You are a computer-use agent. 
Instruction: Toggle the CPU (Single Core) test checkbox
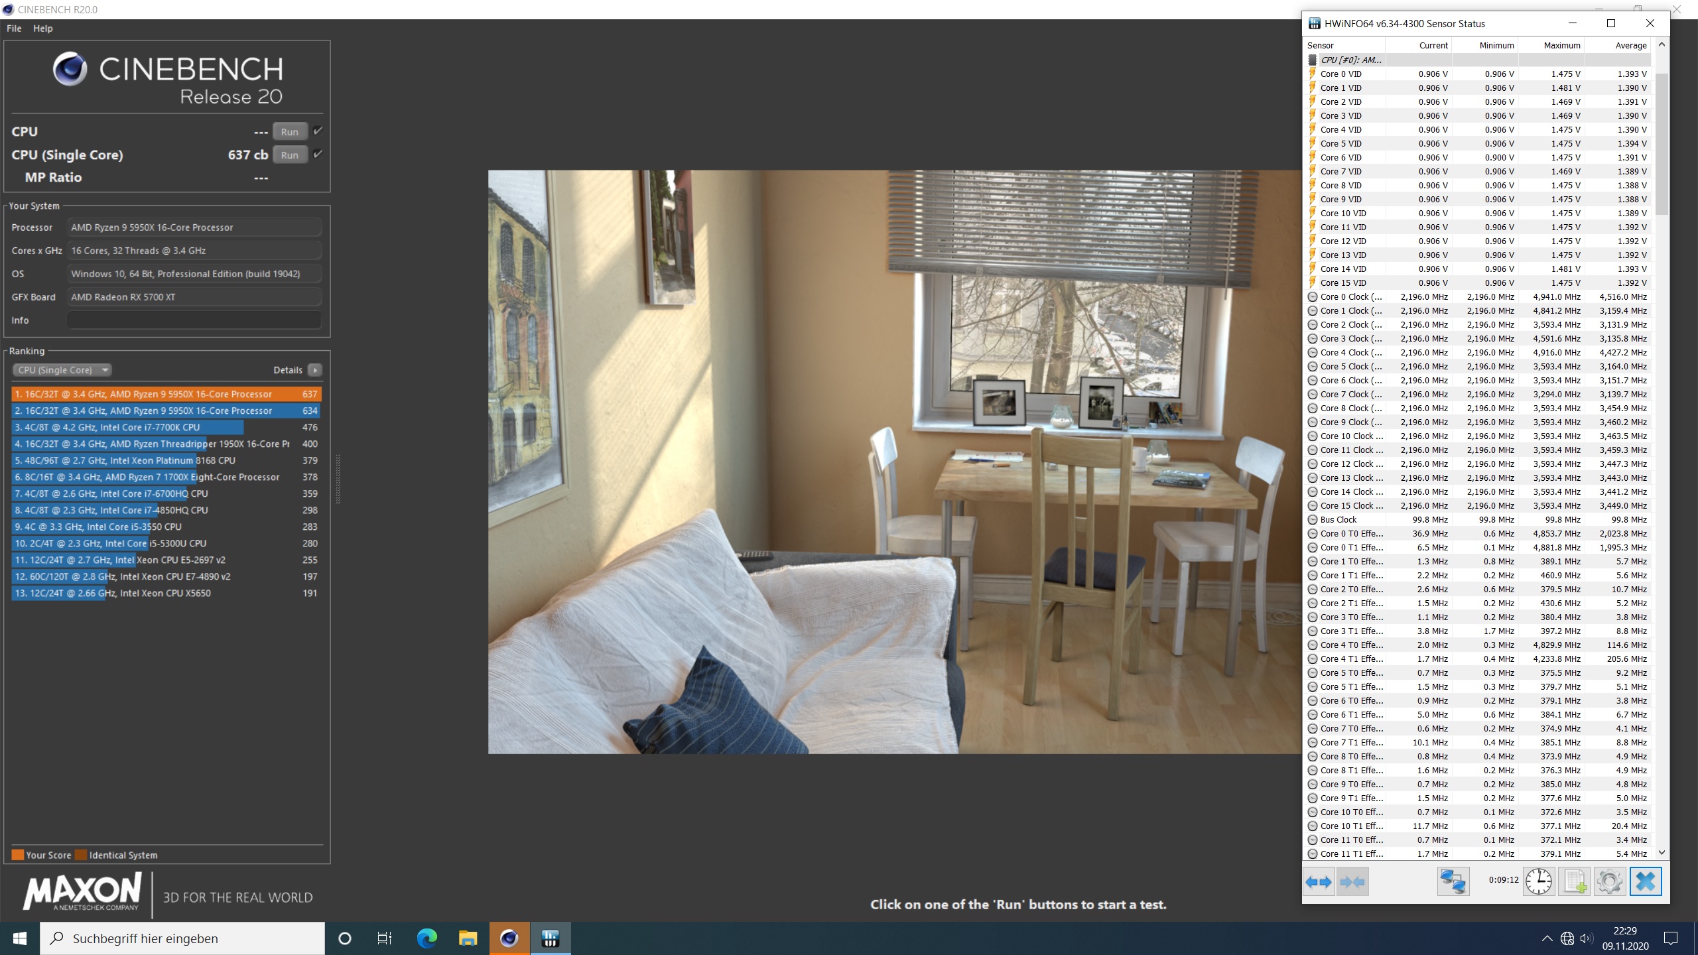tap(318, 154)
